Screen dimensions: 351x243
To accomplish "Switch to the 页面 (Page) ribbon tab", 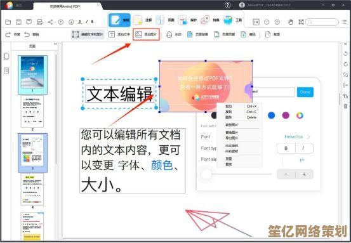I will [165, 20].
